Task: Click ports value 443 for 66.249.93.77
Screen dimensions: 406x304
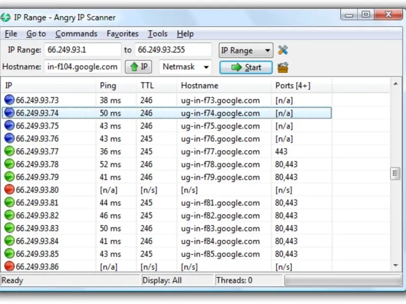Action: pyautogui.click(x=281, y=151)
